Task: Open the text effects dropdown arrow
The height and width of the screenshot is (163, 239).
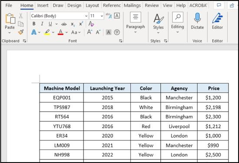Action: [39, 32]
